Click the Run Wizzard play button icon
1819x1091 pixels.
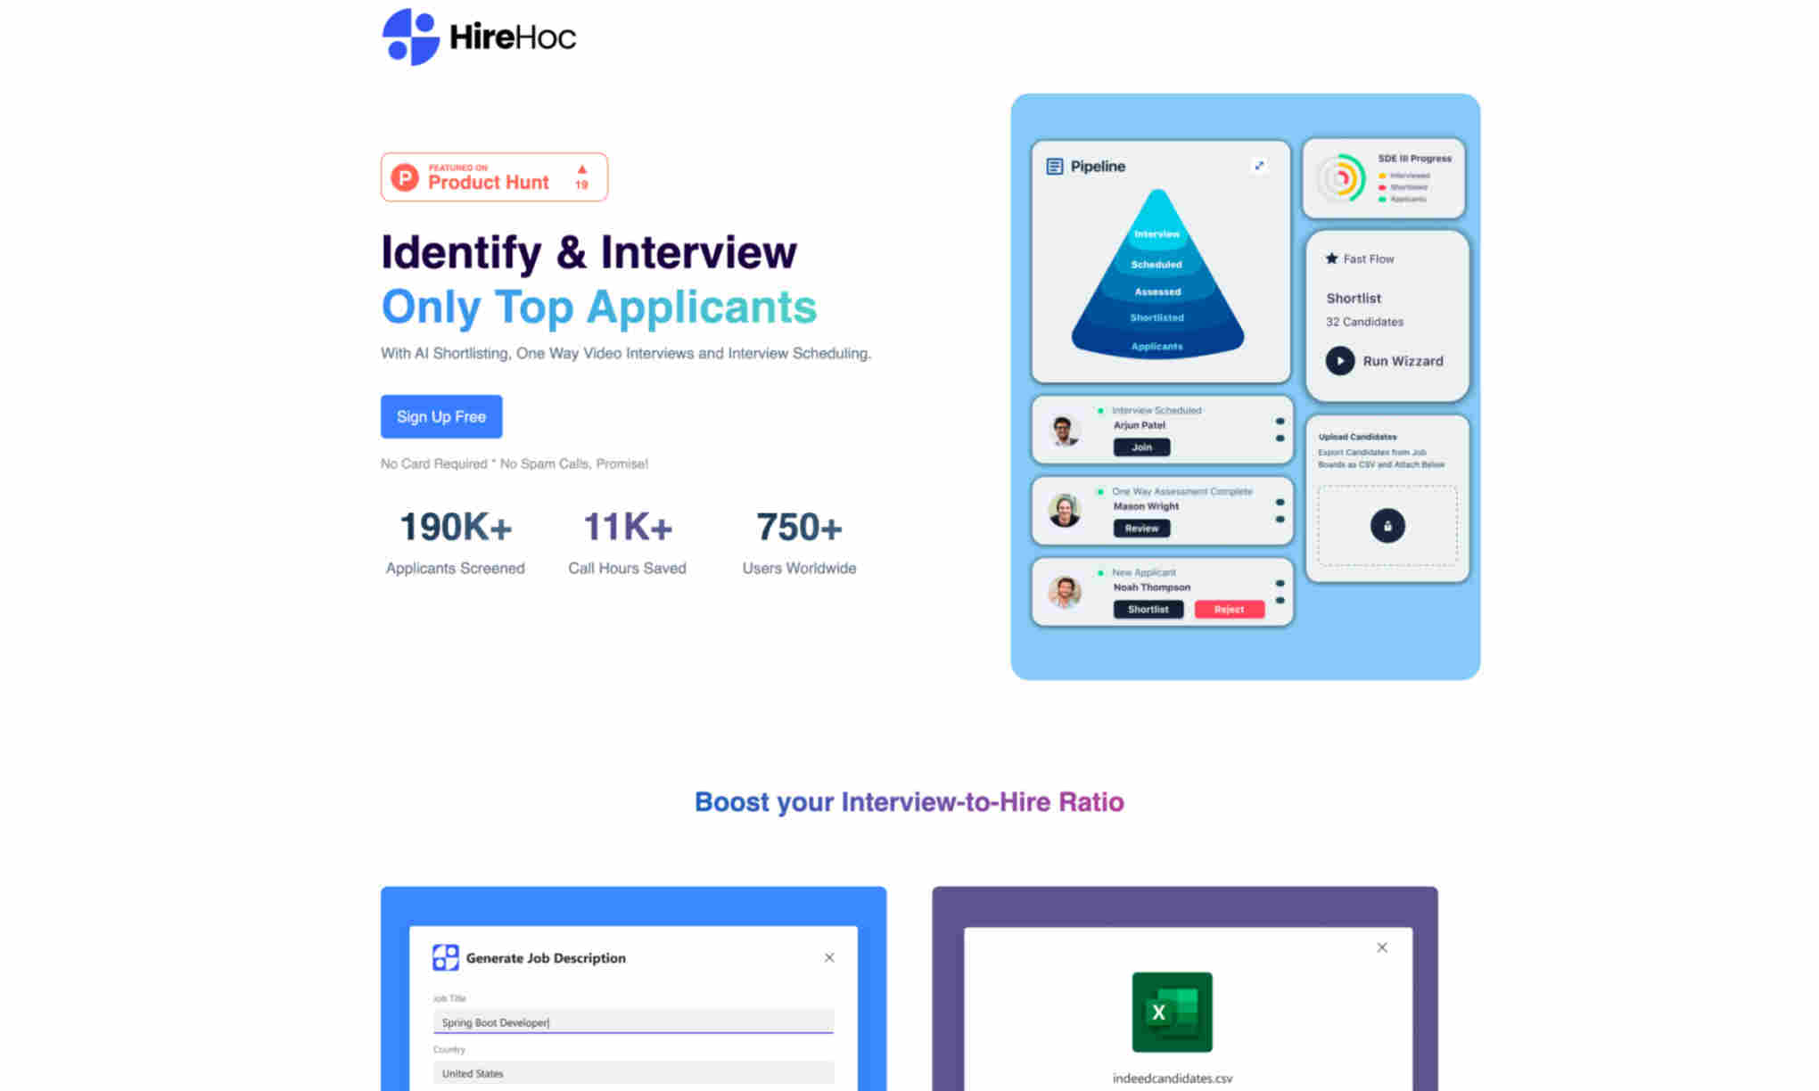click(1339, 360)
